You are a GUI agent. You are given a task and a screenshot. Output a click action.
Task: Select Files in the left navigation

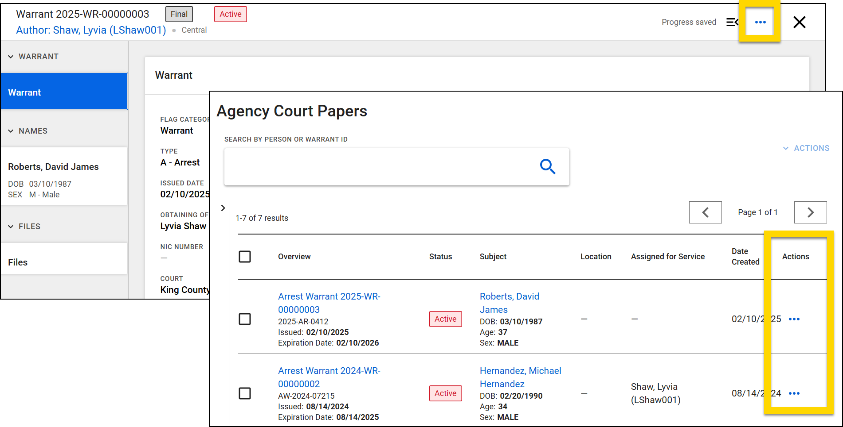[x=17, y=262]
